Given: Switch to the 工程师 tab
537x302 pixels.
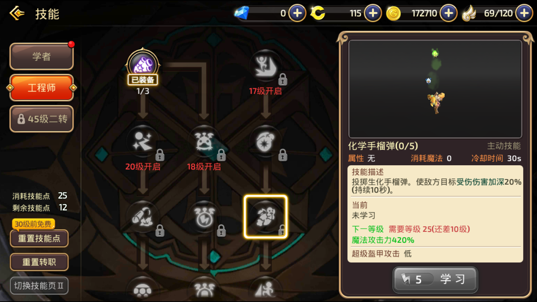Looking at the screenshot, I should tap(42, 88).
